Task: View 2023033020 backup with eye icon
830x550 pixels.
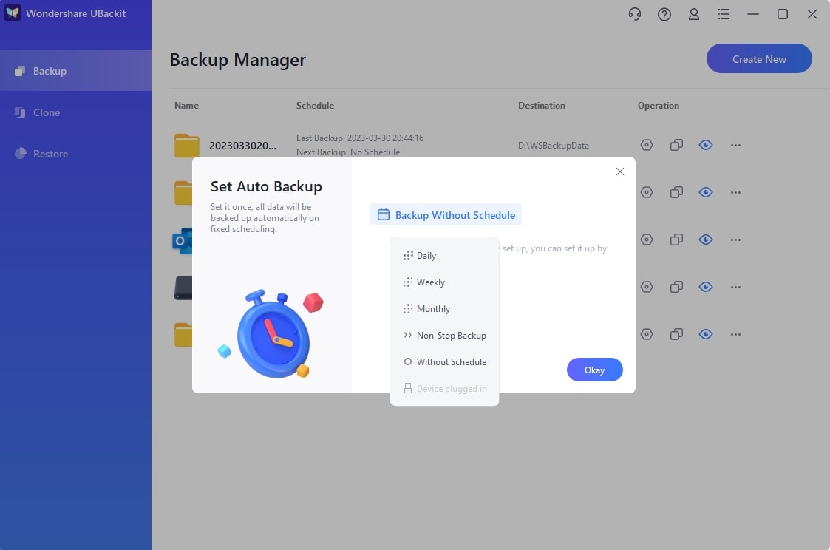Action: tap(706, 145)
